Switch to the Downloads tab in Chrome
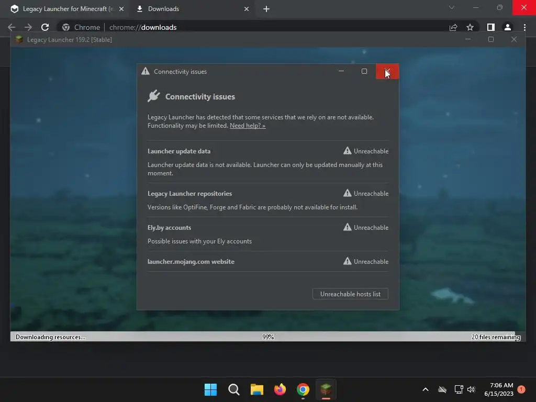Image resolution: width=536 pixels, height=402 pixels. point(192,9)
